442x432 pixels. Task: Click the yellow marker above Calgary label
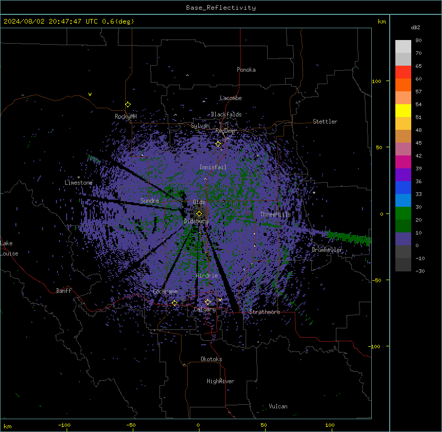pos(208,302)
